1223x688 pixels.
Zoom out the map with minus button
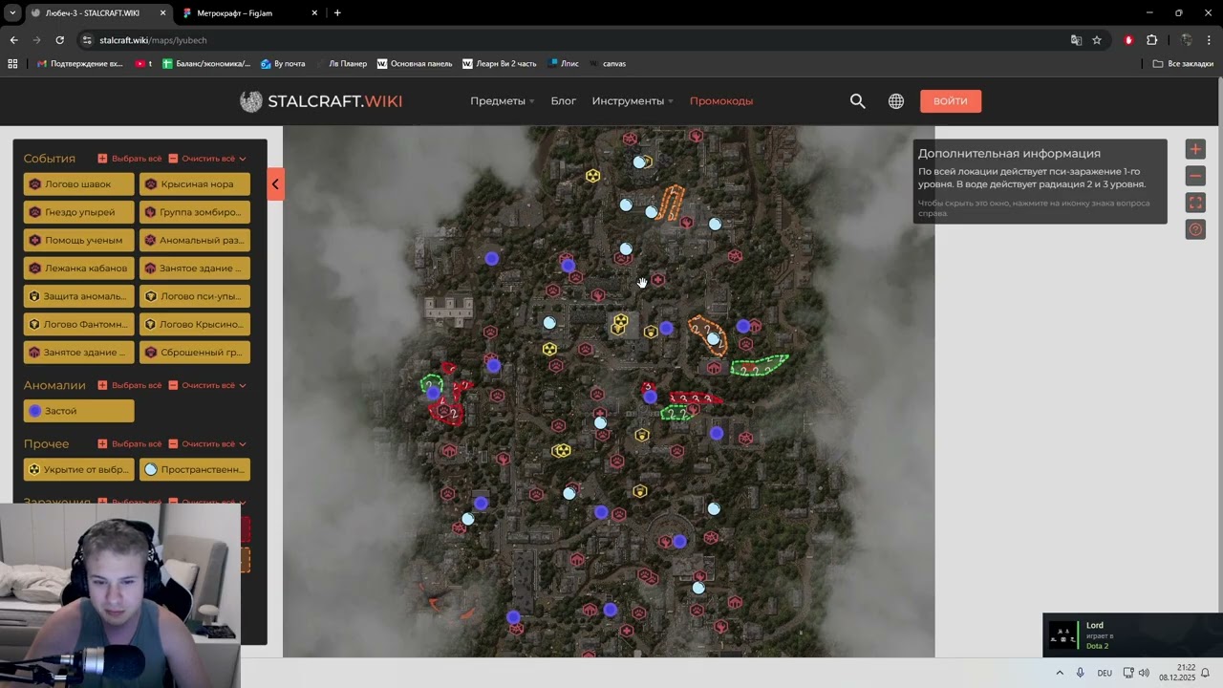1195,176
